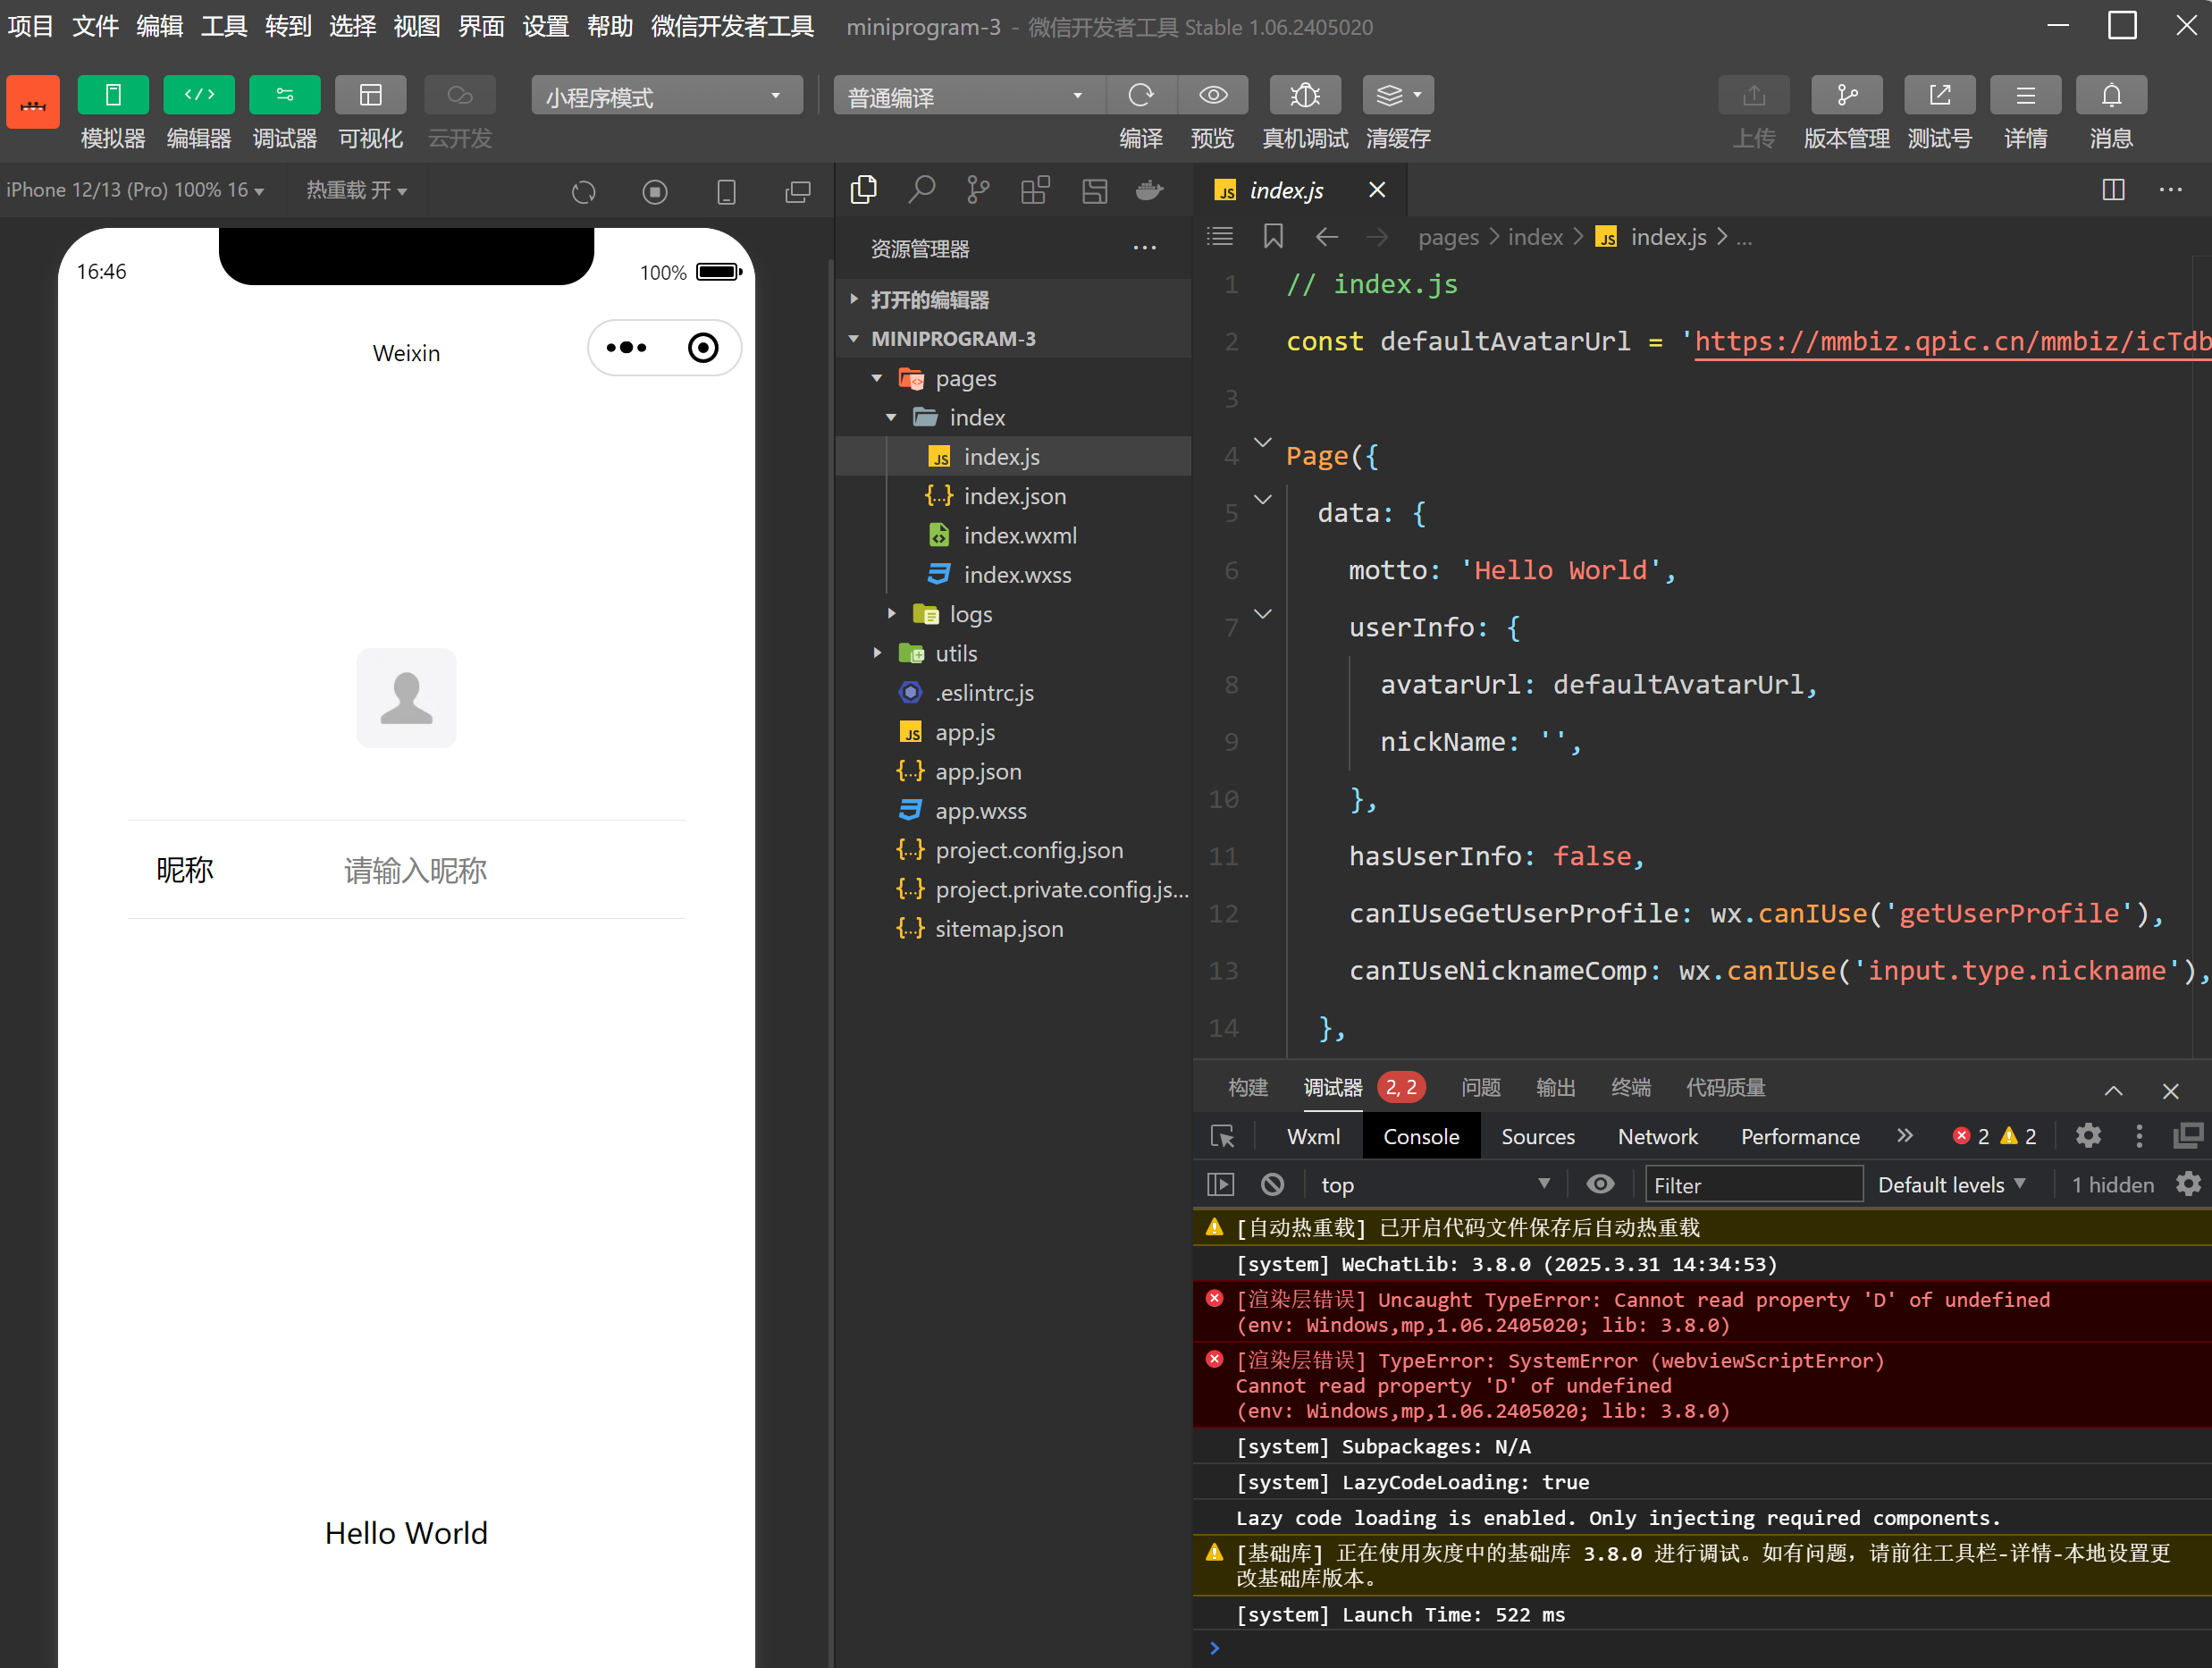Open the extensions icon in sidebar

tap(1036, 190)
